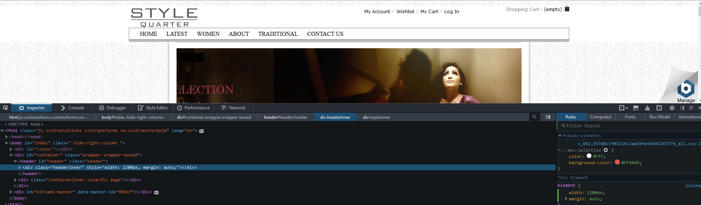701x205 pixels.
Task: Select html breadcrumb item
Action: (49, 117)
